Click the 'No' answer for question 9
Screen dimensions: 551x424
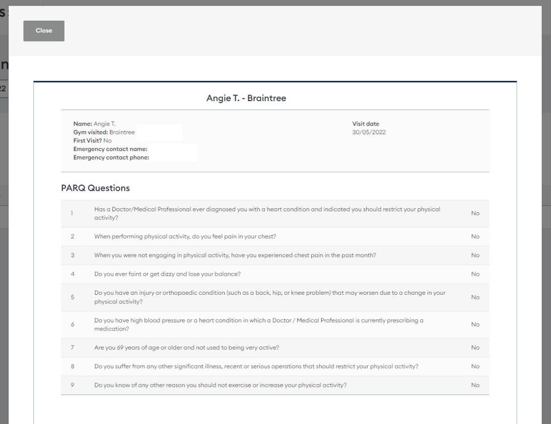475,385
